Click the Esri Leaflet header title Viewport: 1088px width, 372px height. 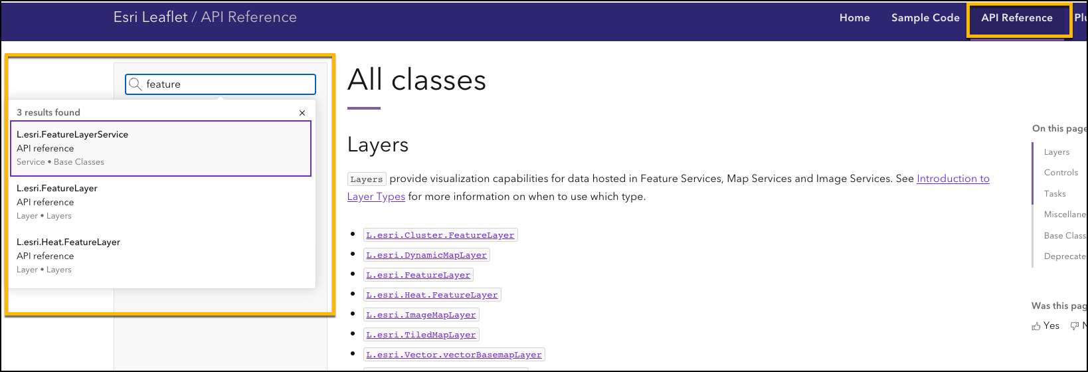150,17
